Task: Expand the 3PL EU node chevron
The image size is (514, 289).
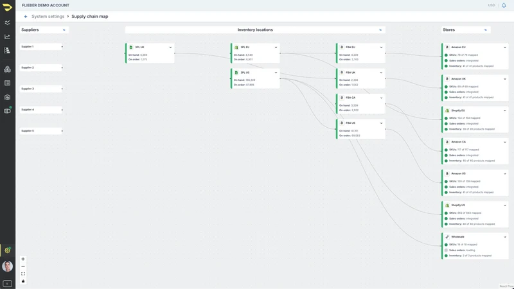Action: (276, 48)
